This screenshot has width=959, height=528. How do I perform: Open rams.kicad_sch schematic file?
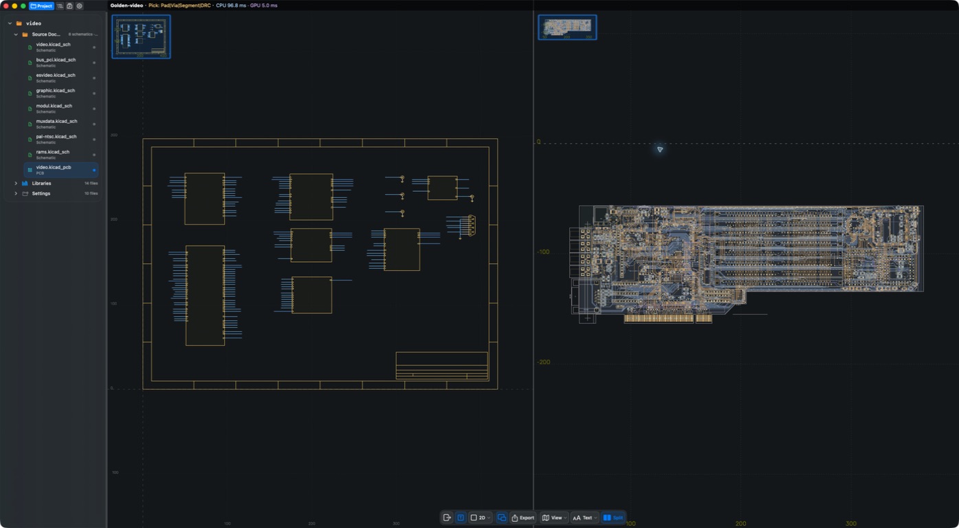60,154
